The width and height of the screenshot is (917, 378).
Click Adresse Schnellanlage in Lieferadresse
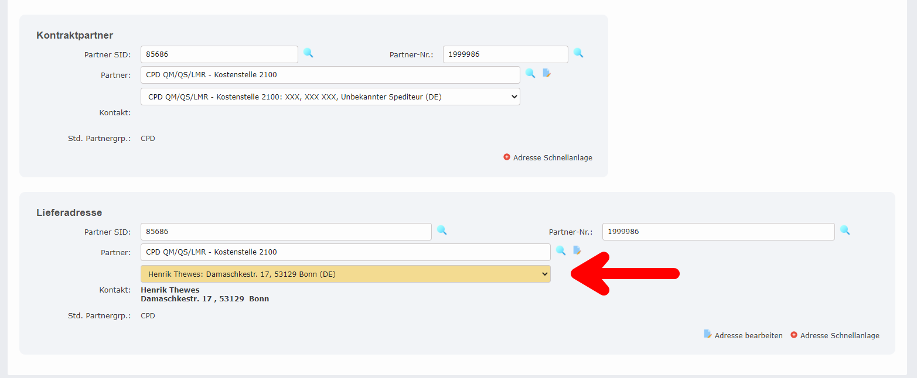(x=840, y=336)
